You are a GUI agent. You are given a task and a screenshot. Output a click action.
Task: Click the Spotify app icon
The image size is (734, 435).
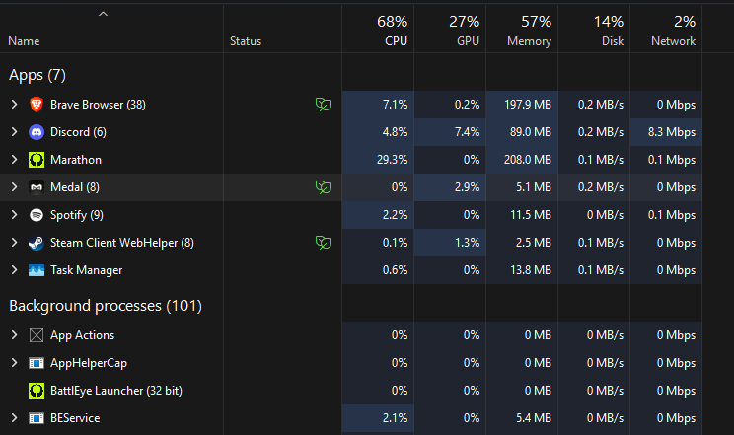click(x=37, y=214)
